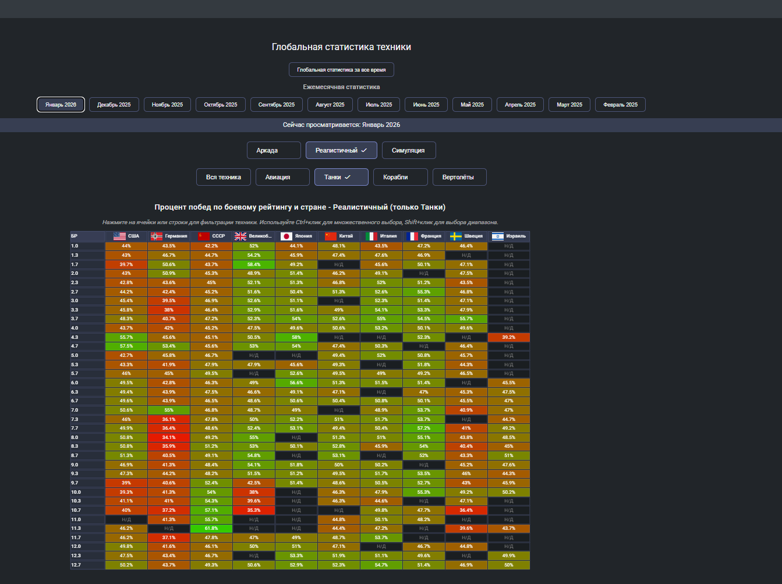Screen dimensions: 782x584
Task: Open the Ноябрь 2025 tab
Action: click(x=168, y=105)
